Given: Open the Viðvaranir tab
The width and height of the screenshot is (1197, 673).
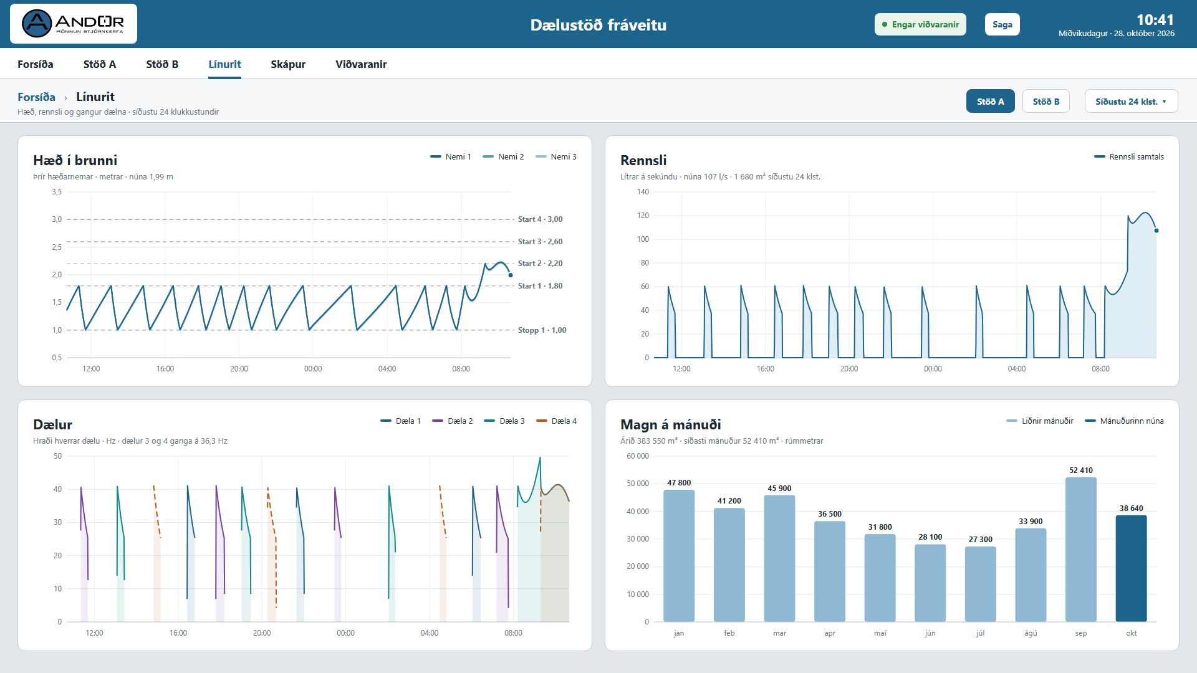Looking at the screenshot, I should pos(361,64).
